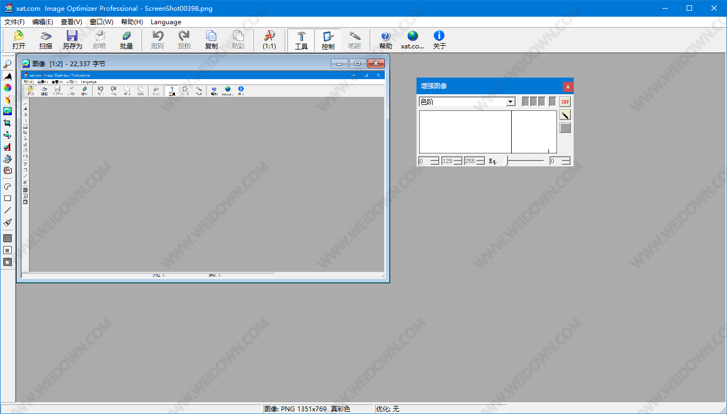This screenshot has height=414, width=727.
Task: Toggle the red OFF button in 增强图像 panel
Action: (565, 102)
